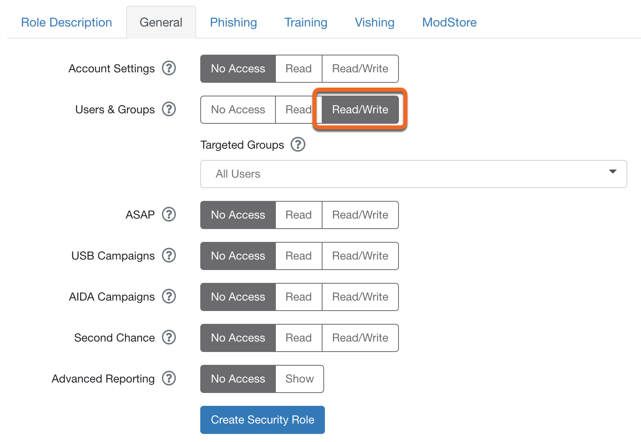Click the Account Settings help icon
Screen dimensions: 641x442
tap(169, 68)
